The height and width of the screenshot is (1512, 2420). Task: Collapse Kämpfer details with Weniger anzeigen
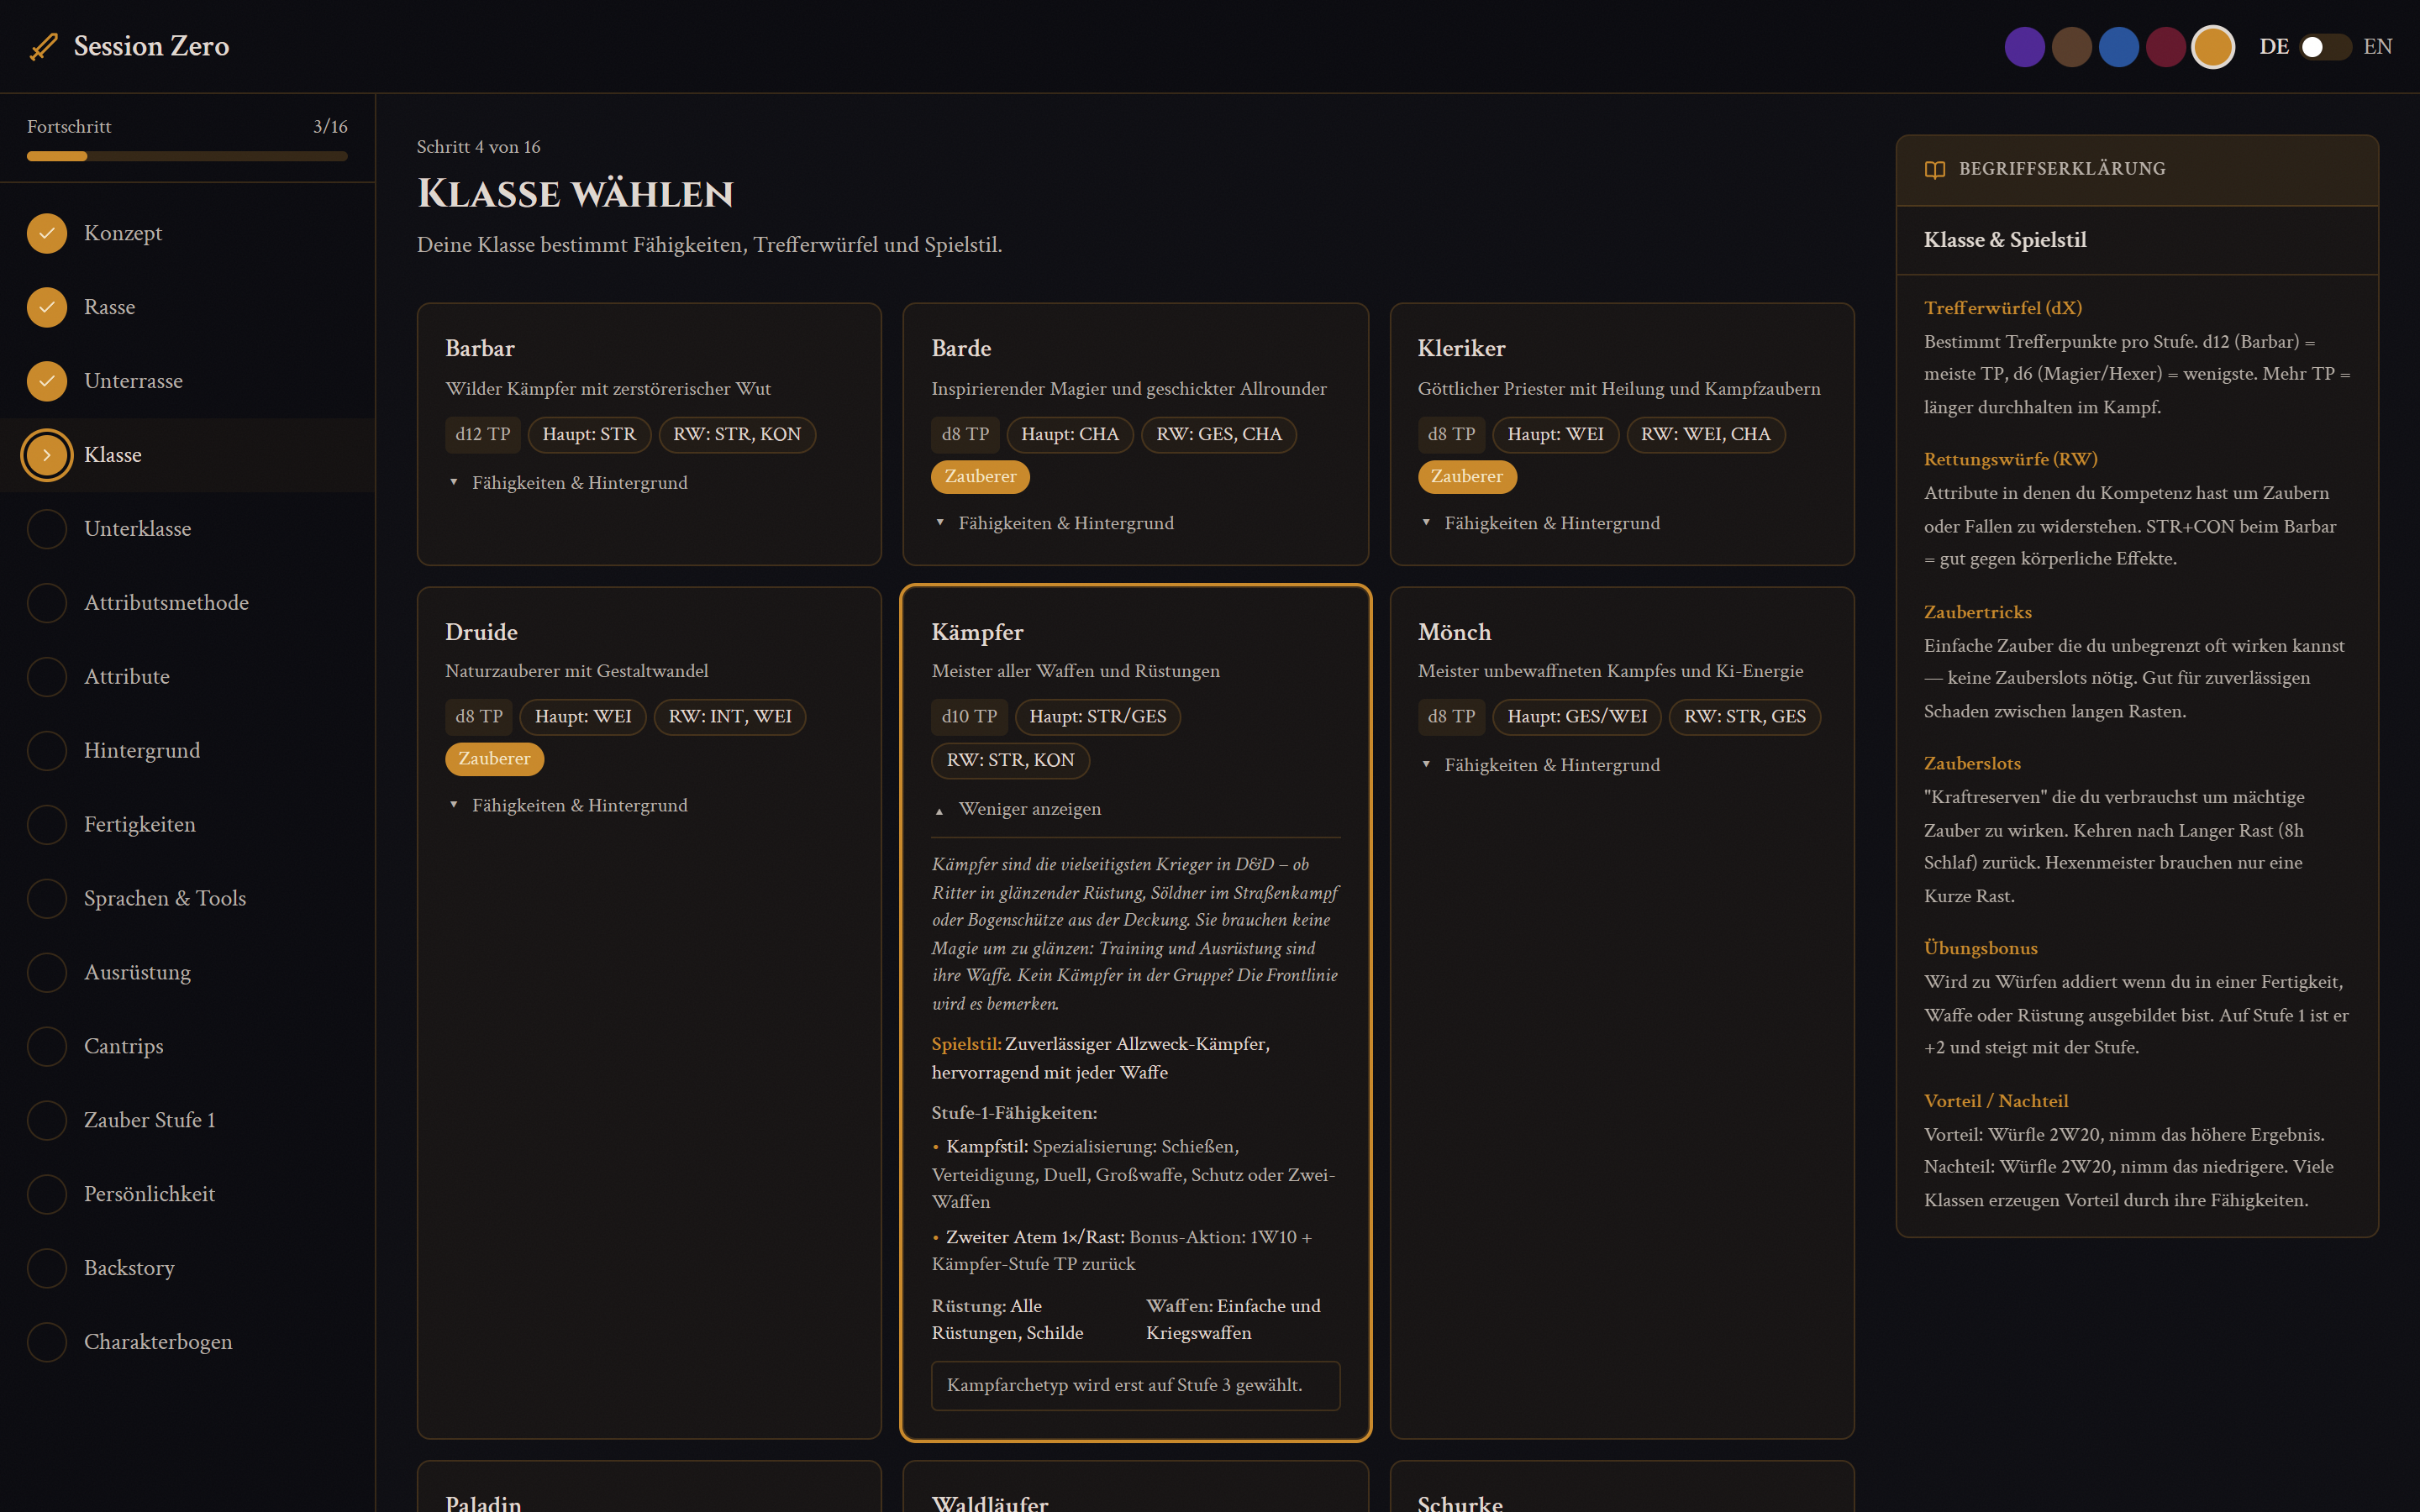[x=1018, y=809]
